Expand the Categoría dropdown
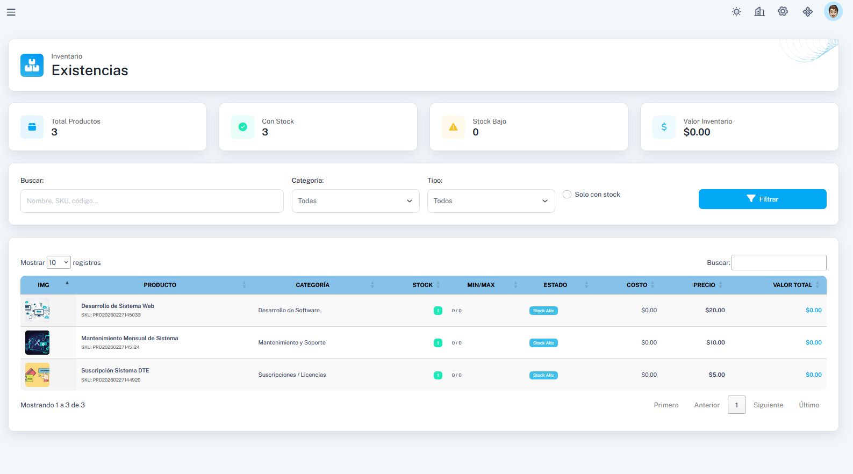This screenshot has height=474, width=853. 355,201
